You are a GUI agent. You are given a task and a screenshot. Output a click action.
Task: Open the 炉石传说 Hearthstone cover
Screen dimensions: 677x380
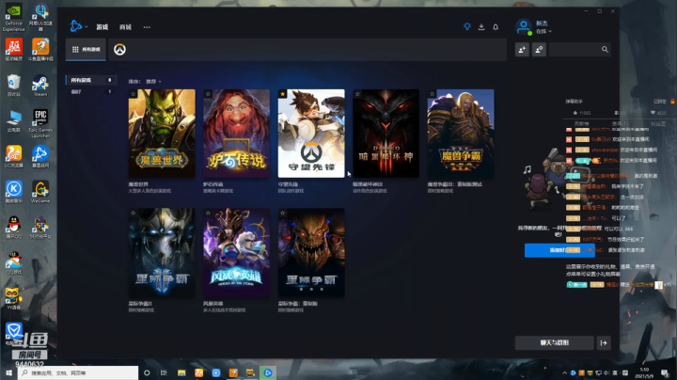[x=237, y=134]
